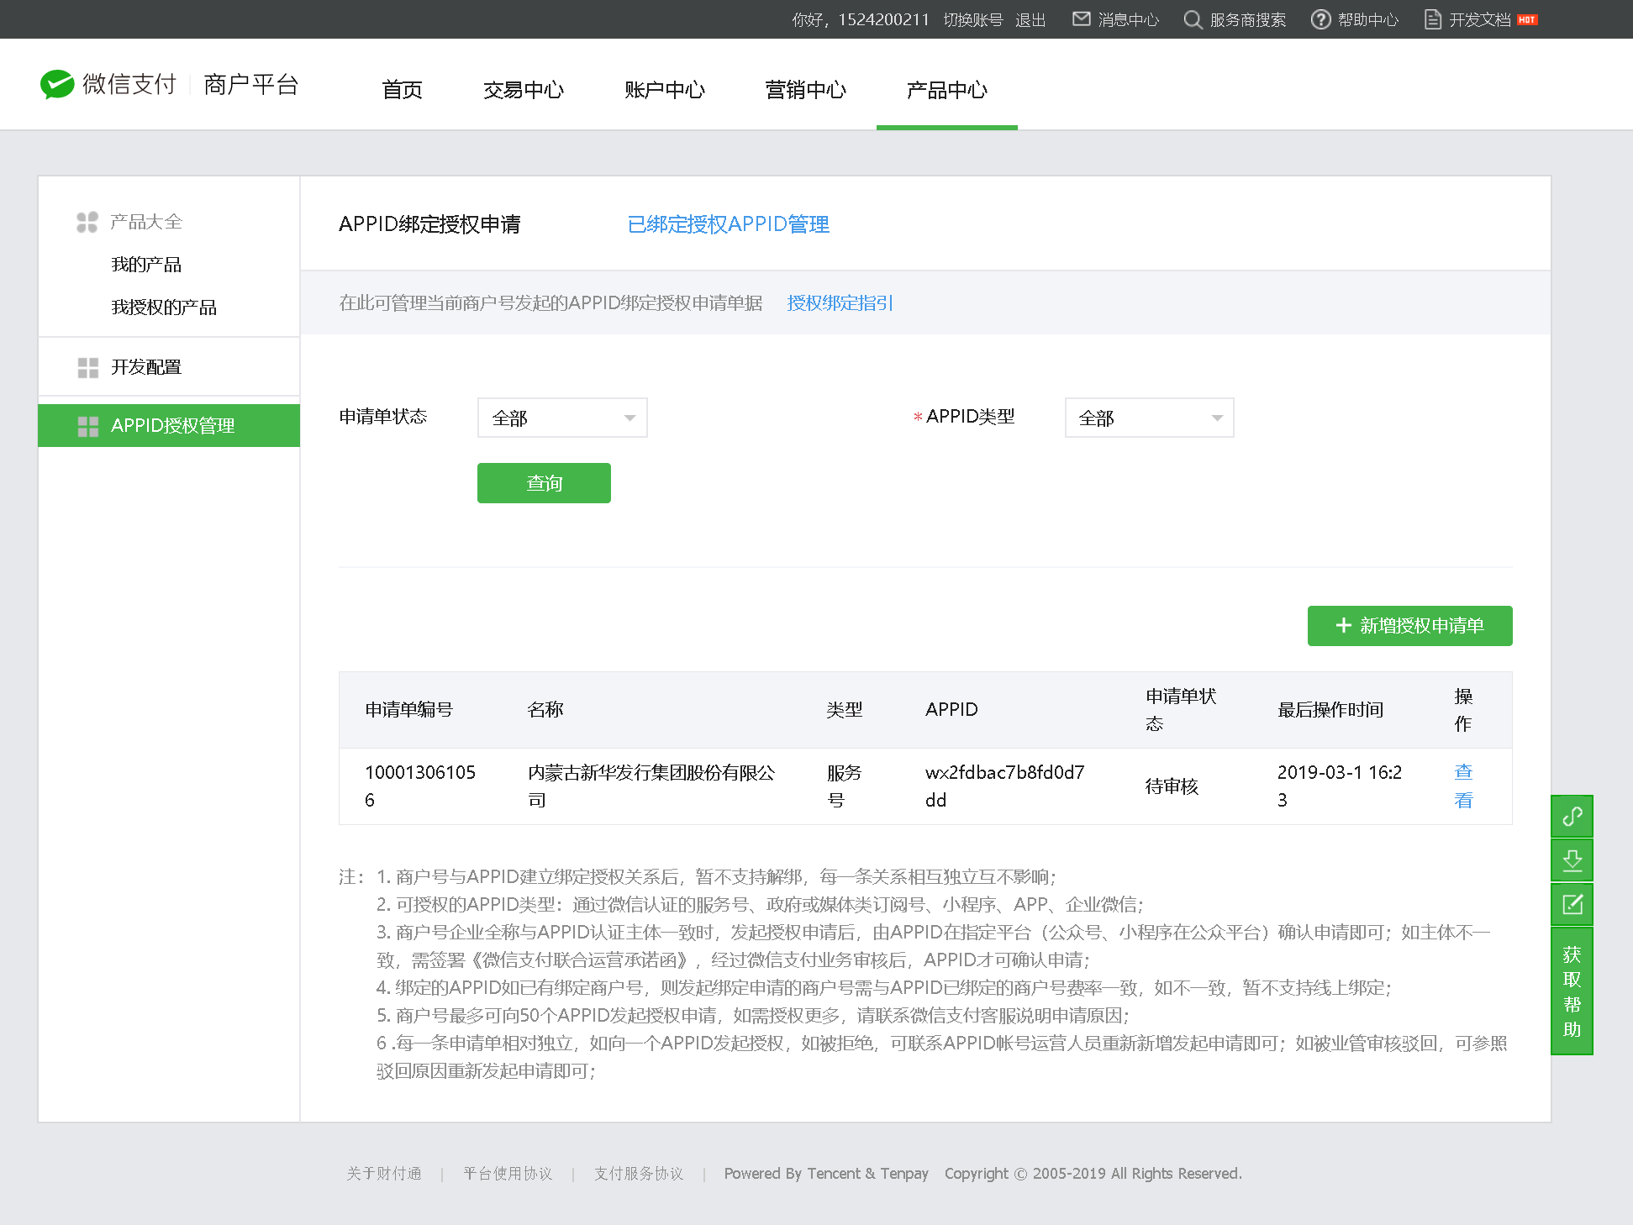Open help center question mark icon
Viewport: 1633px width, 1225px height.
1320,19
